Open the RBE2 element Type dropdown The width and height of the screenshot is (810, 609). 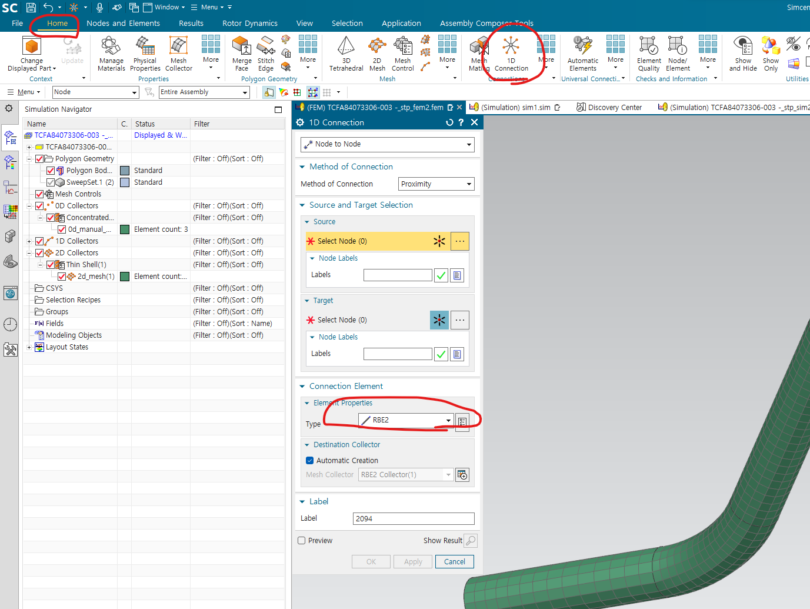(x=406, y=420)
